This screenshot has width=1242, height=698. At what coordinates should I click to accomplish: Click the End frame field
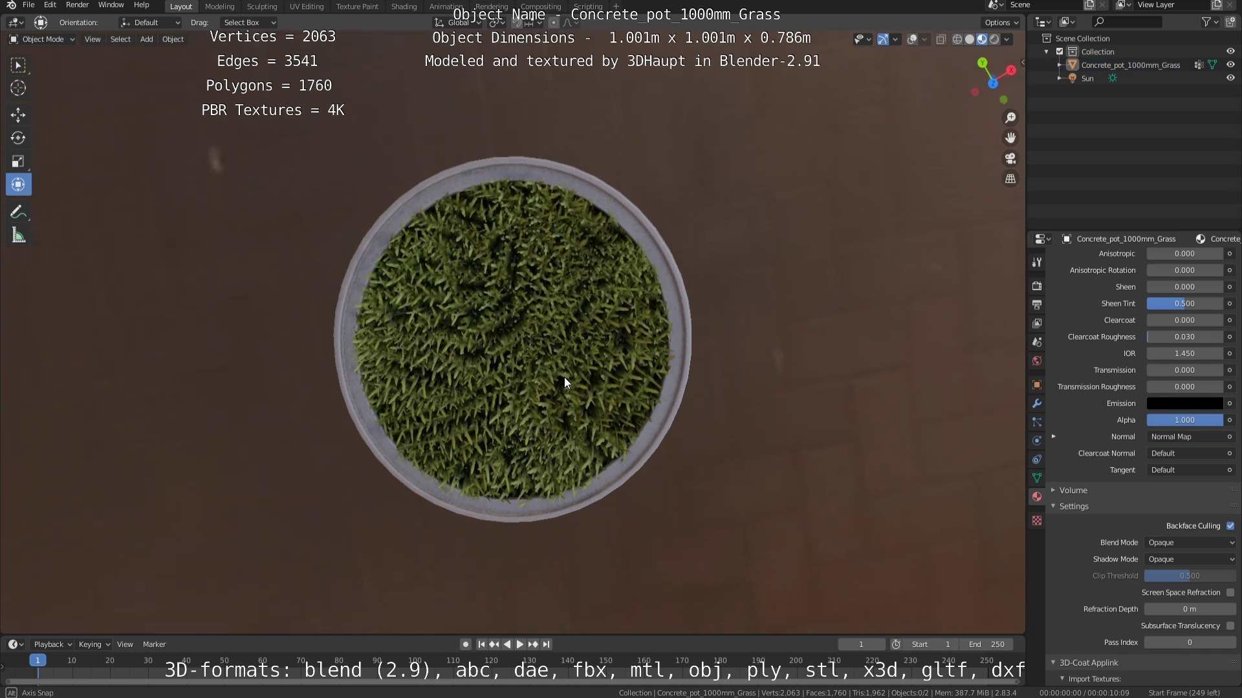[x=986, y=645]
